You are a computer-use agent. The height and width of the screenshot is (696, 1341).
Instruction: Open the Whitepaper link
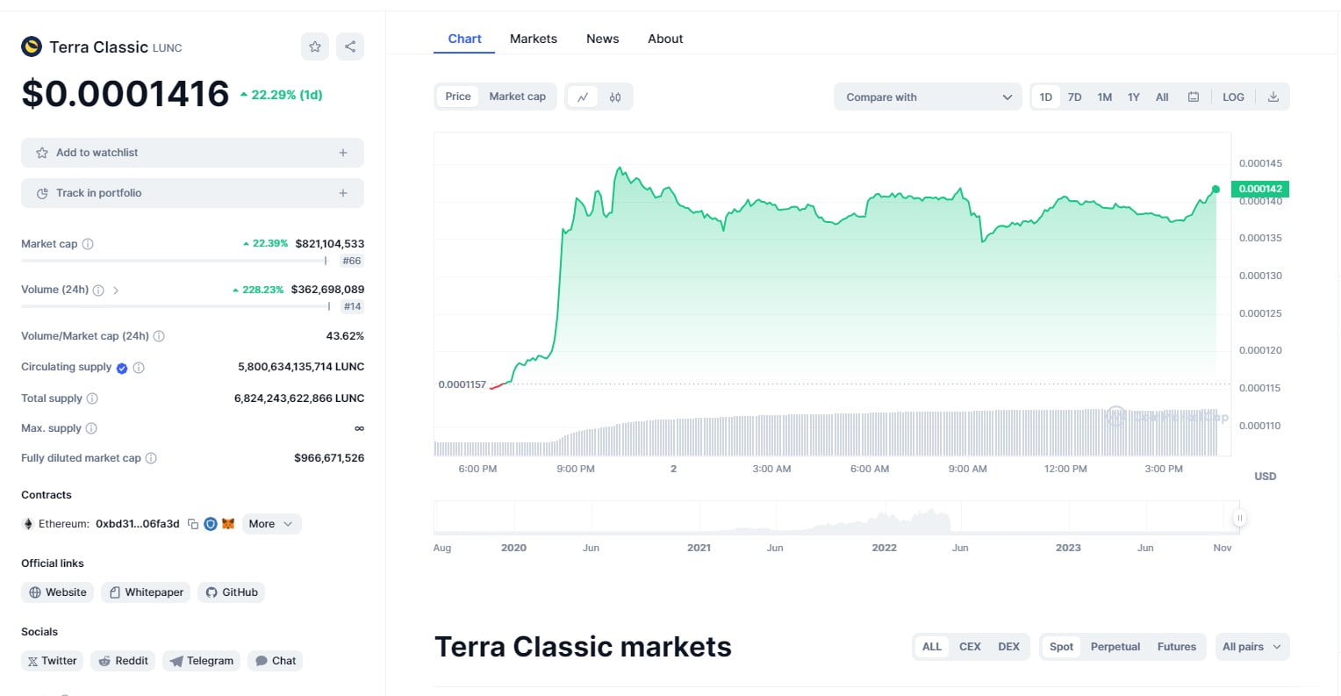[146, 592]
